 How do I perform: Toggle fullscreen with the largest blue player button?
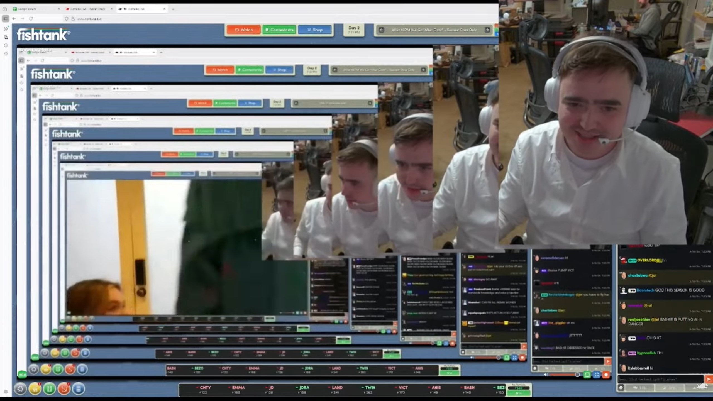coord(596,375)
